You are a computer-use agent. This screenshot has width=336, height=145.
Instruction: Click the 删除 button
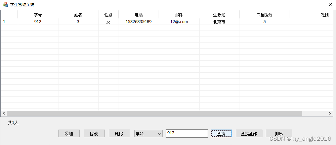(119, 134)
